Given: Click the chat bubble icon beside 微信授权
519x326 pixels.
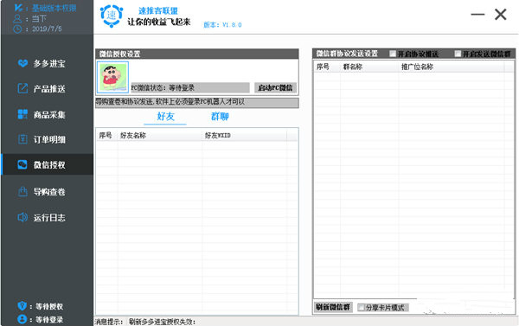Looking at the screenshot, I should pyautogui.click(x=22, y=164).
